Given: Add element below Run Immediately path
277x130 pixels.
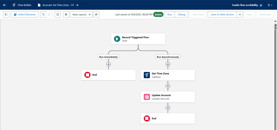Looking at the screenshot, I should pyautogui.click(x=108, y=64).
